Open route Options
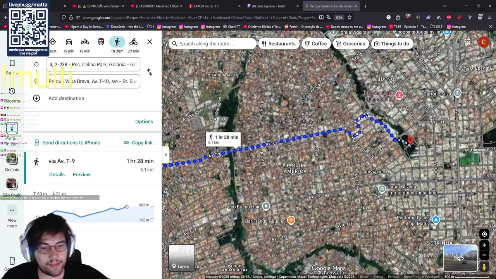The image size is (496, 279). [144, 122]
